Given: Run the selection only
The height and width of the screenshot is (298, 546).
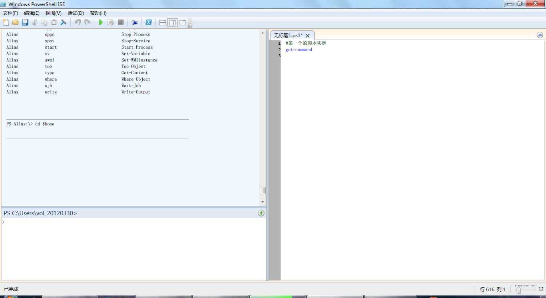Looking at the screenshot, I should tap(111, 22).
